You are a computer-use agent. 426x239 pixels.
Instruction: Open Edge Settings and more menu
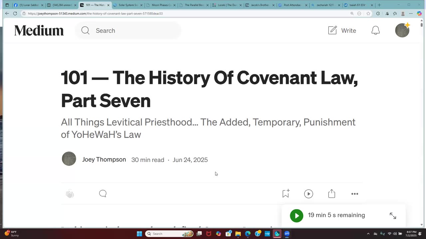coord(411,14)
